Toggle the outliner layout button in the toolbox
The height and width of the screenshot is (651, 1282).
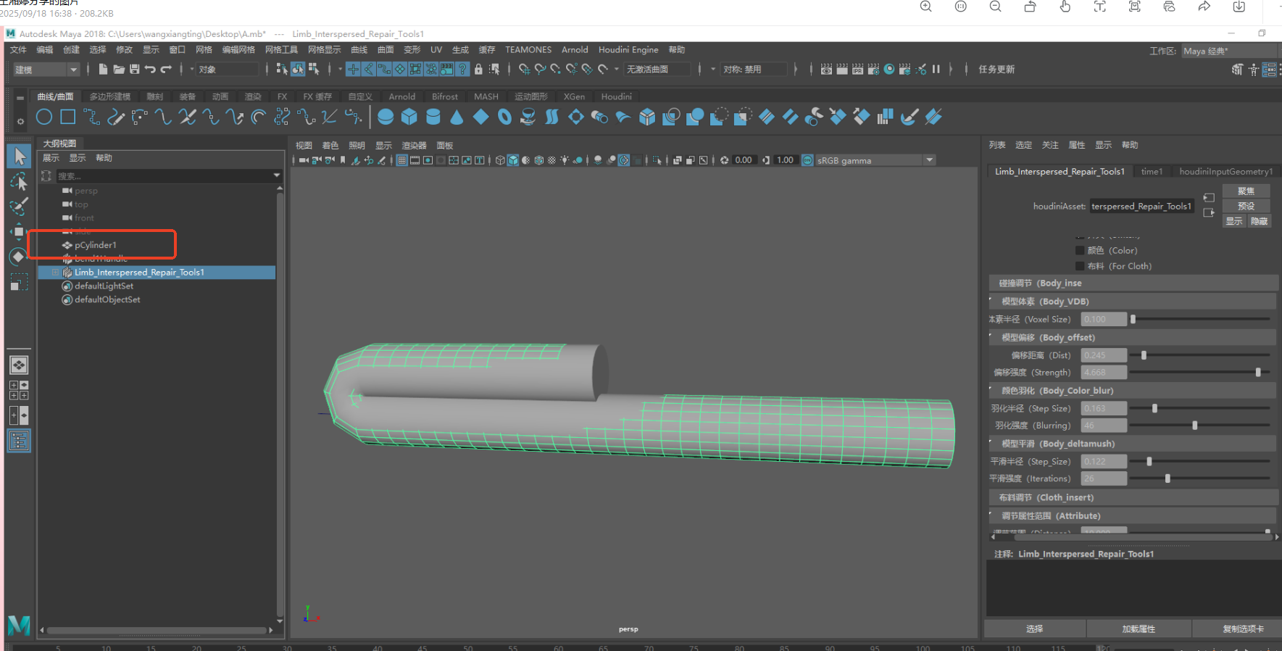click(19, 440)
